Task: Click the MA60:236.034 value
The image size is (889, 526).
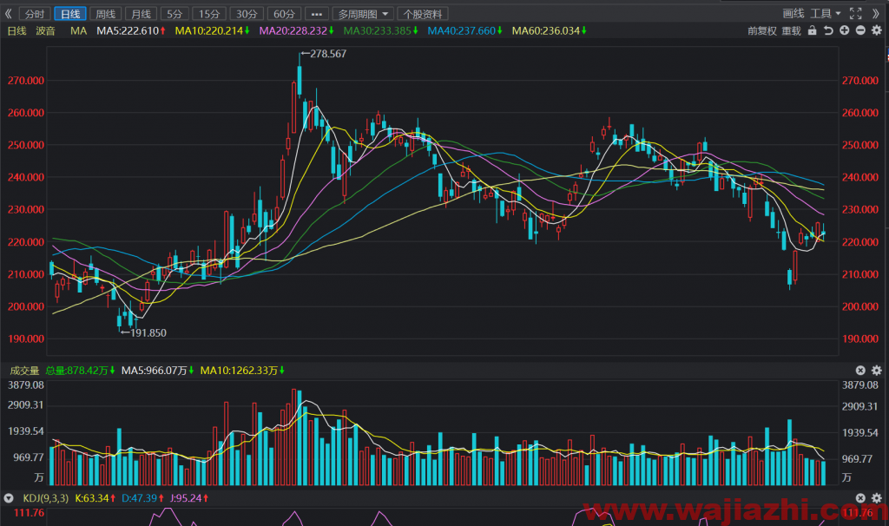Action: [x=550, y=30]
